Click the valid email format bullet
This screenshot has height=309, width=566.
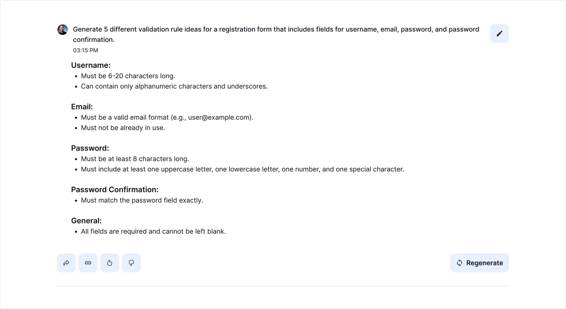tap(167, 117)
